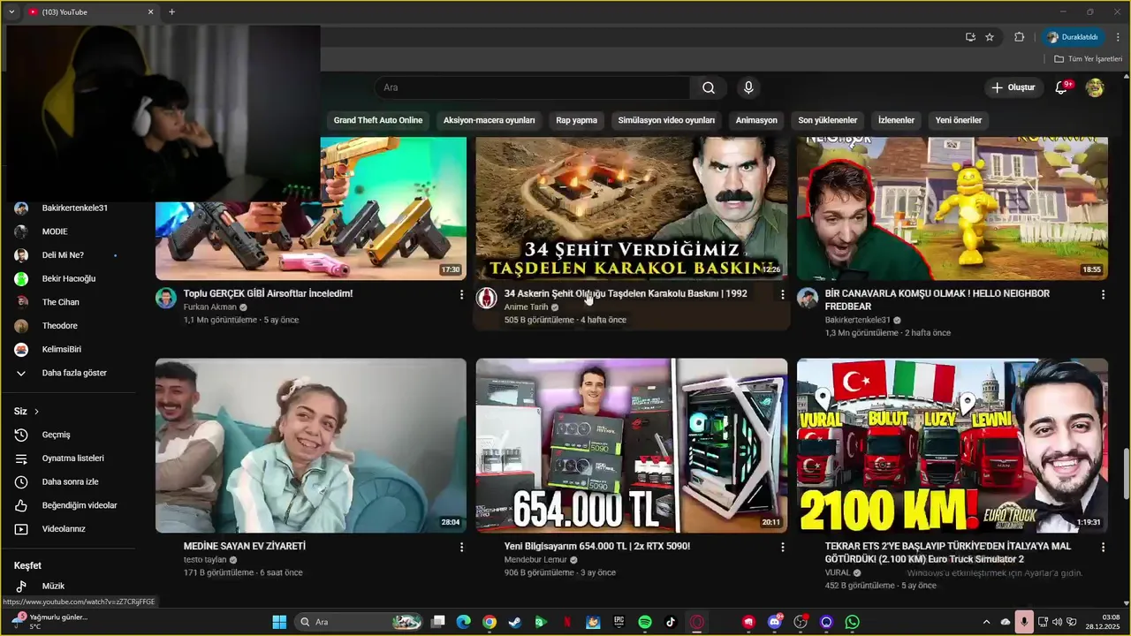Viewport: 1131px width, 636px height.
Task: Select the Animasyon chip
Action: 756,120
